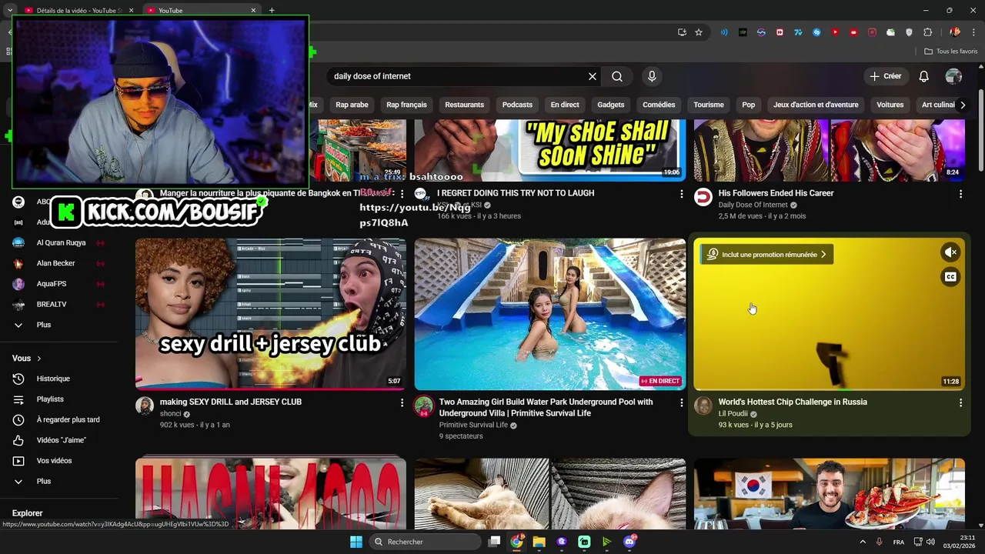Image resolution: width=985 pixels, height=554 pixels.
Task: Open a new browser tab
Action: tap(272, 11)
